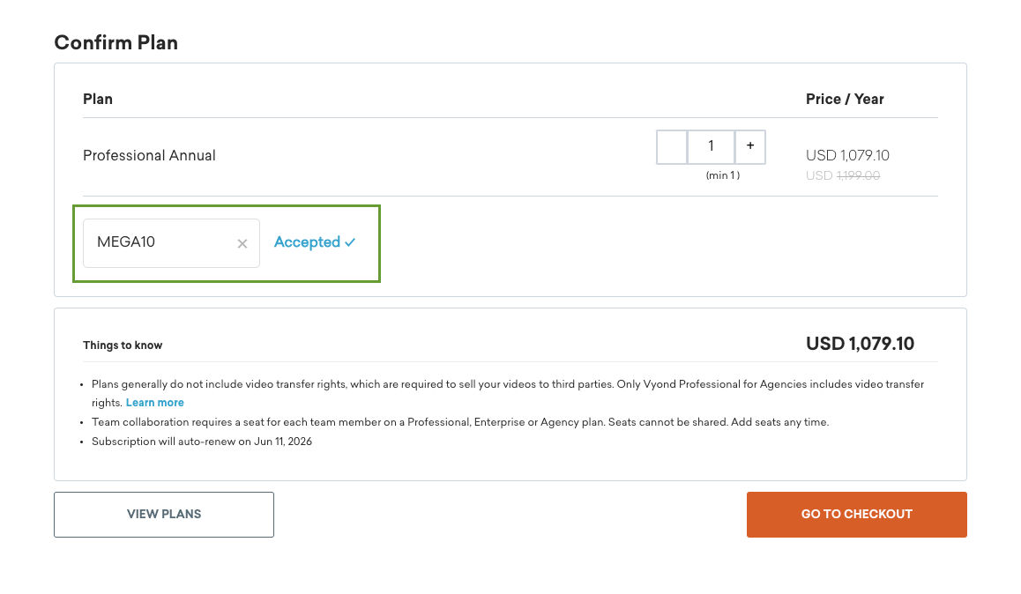Click the Plan column header
The height and width of the screenshot is (594, 1021).
(98, 99)
